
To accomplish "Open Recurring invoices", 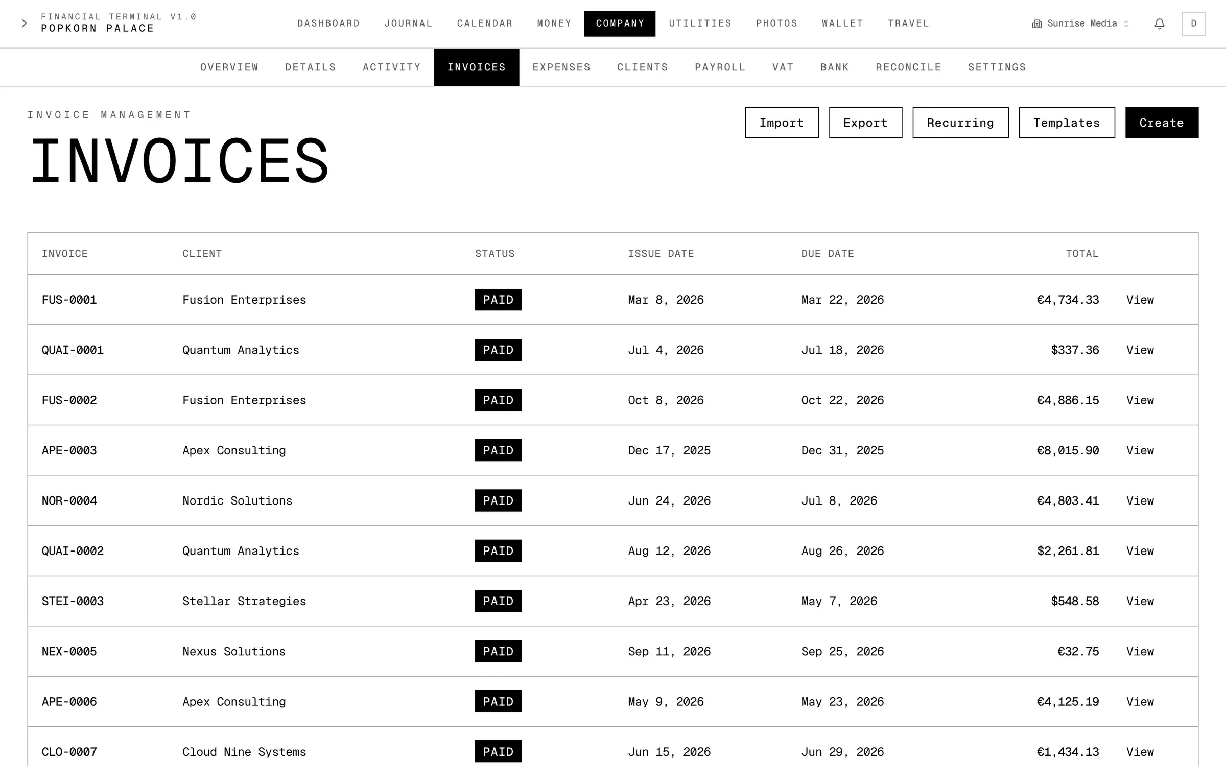I will pyautogui.click(x=960, y=123).
